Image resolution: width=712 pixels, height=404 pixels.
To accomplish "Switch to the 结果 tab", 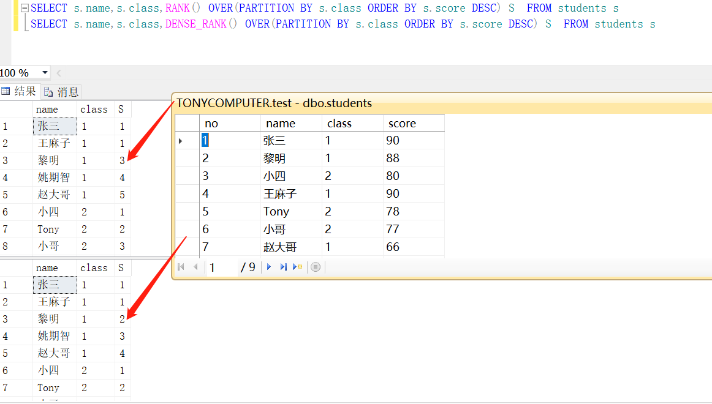I will pos(19,92).
